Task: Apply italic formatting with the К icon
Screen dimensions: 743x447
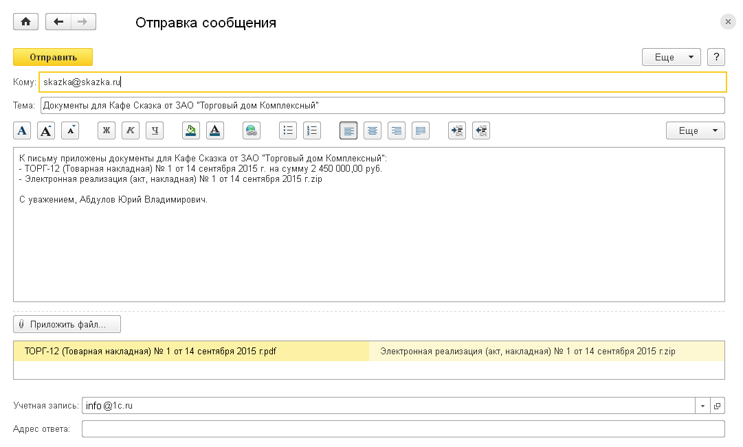Action: coord(130,130)
